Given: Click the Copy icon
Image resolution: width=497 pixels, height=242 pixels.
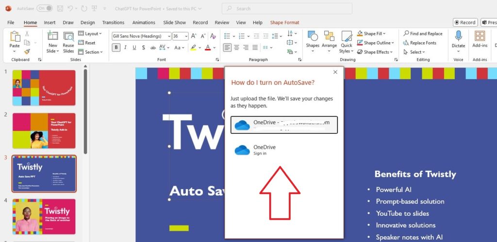Looking at the screenshot, I should (27, 43).
